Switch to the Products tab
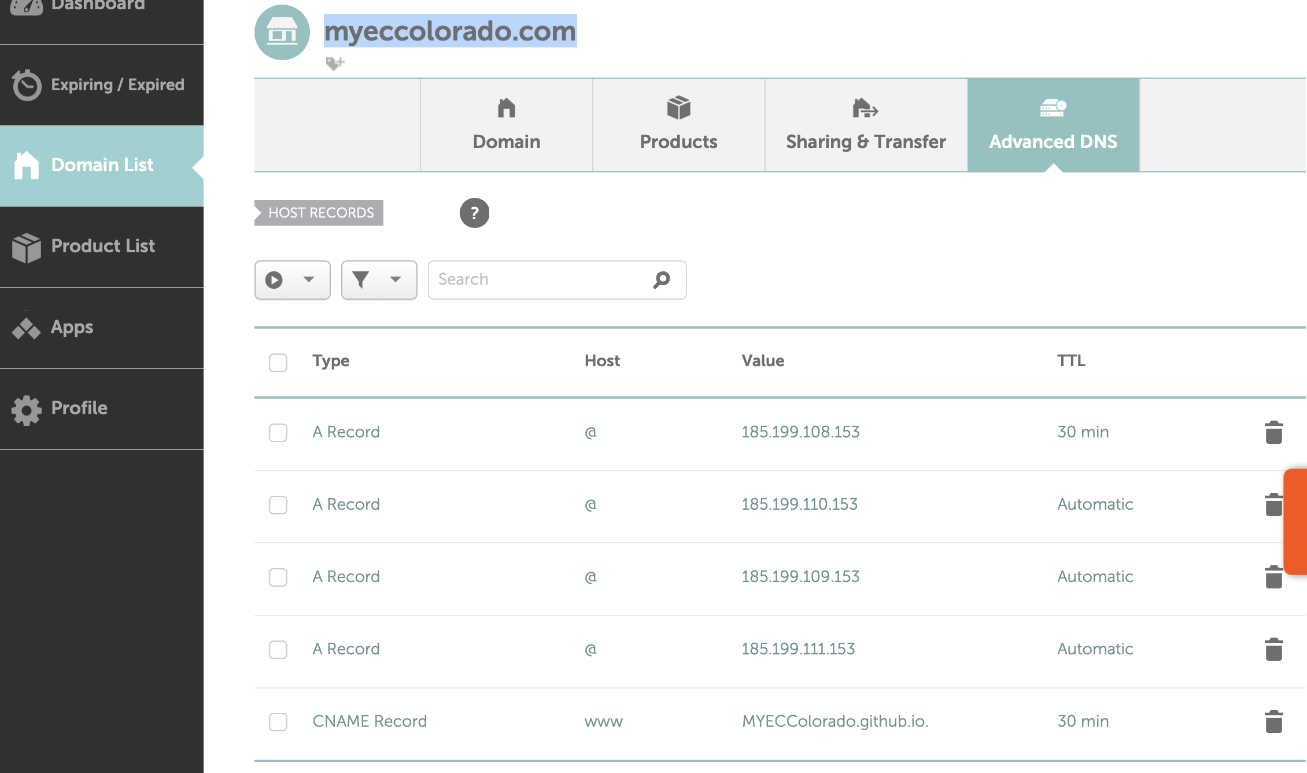The width and height of the screenshot is (1307, 773). click(x=678, y=126)
